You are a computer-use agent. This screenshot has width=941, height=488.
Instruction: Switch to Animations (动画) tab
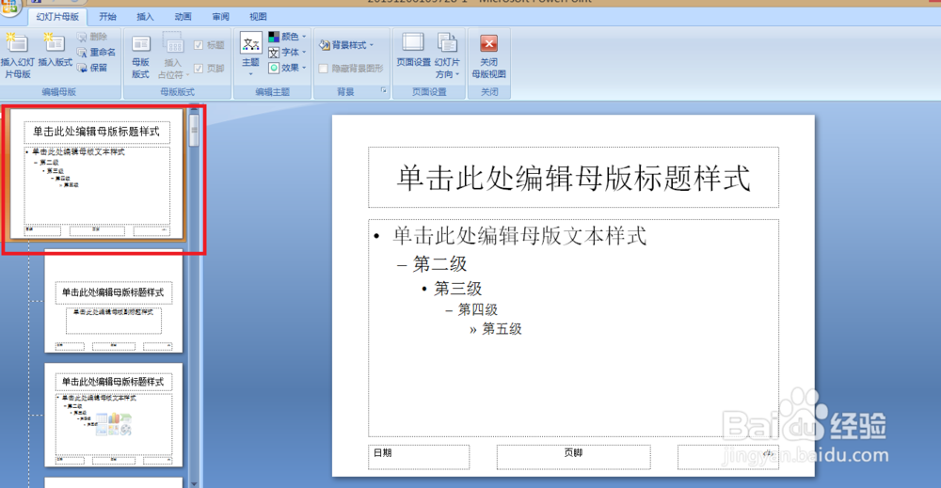(183, 17)
